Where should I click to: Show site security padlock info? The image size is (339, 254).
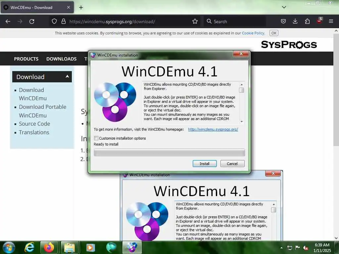[64, 21]
